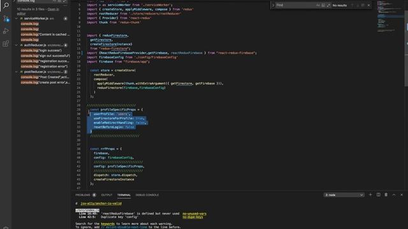Open the Extensions view
This screenshot has width=408, height=229.
[6, 44]
